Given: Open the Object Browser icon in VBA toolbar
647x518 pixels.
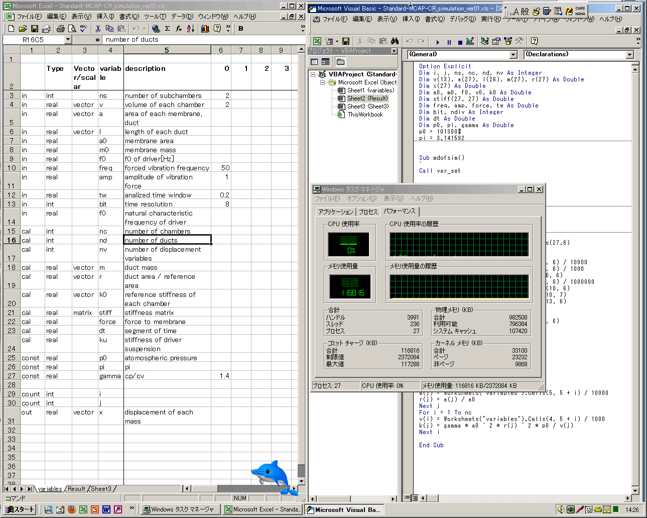Looking at the screenshot, I should [508, 41].
